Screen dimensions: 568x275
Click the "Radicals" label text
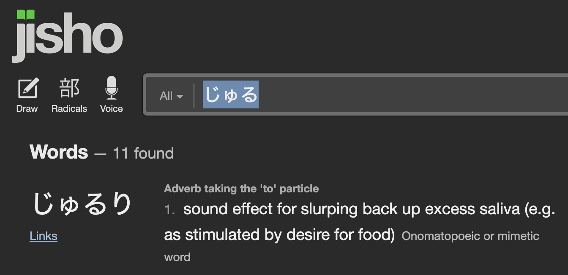pyautogui.click(x=69, y=109)
